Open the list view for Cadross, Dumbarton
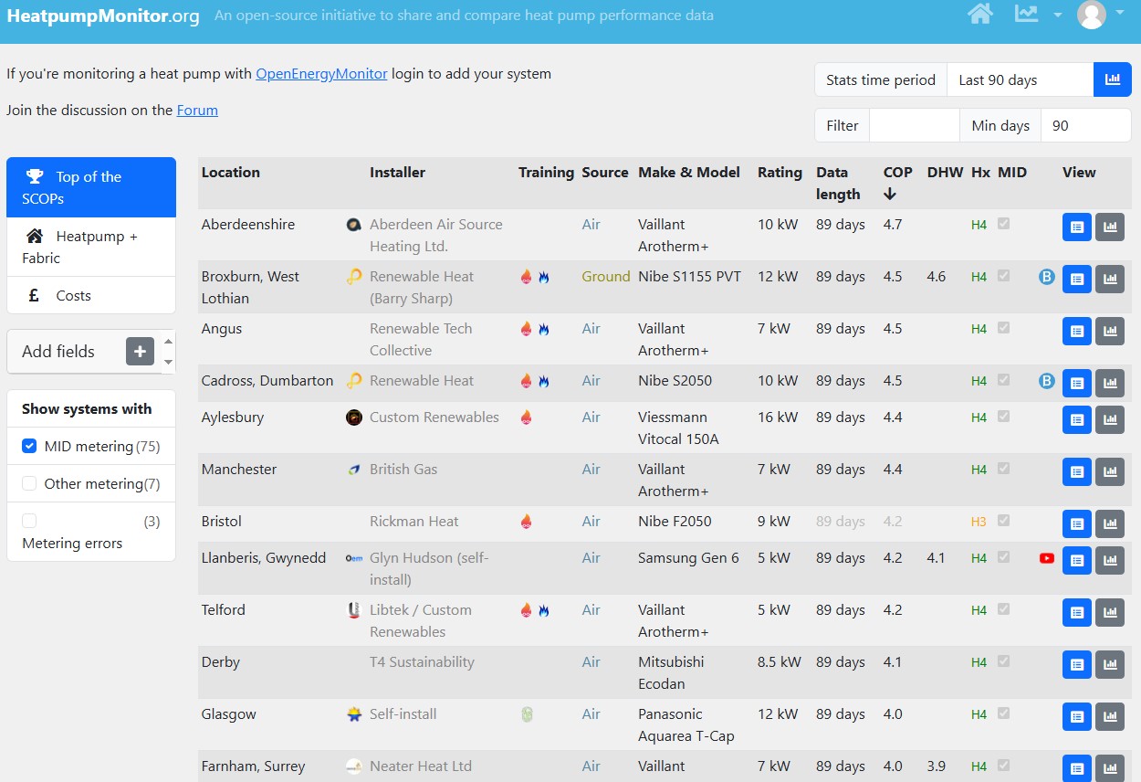Viewport: 1141px width, 782px height. coord(1077,384)
